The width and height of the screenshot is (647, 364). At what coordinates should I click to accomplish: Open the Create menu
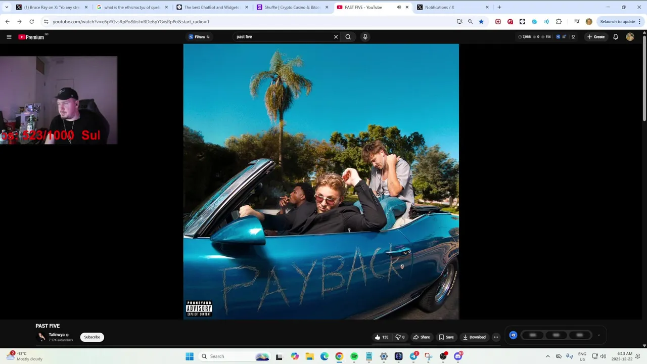click(x=595, y=37)
